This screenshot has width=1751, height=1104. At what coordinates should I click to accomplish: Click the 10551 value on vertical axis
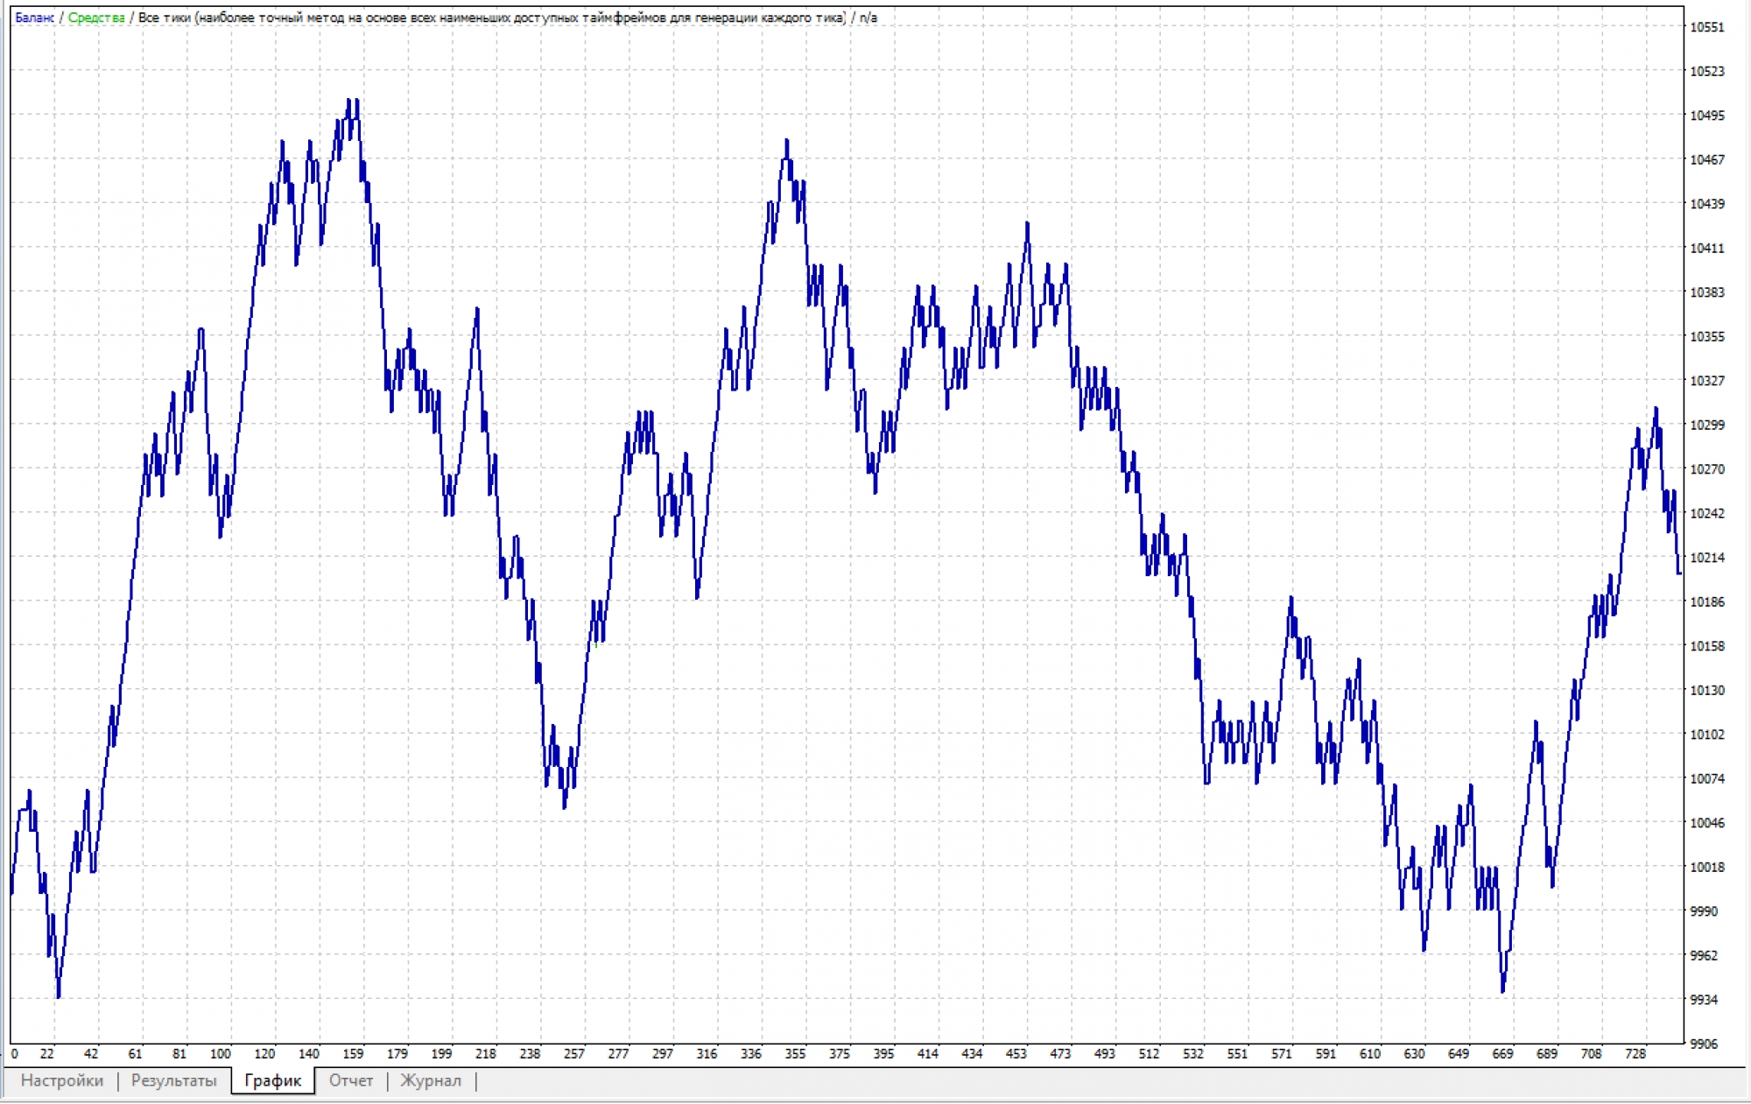pos(1706,27)
